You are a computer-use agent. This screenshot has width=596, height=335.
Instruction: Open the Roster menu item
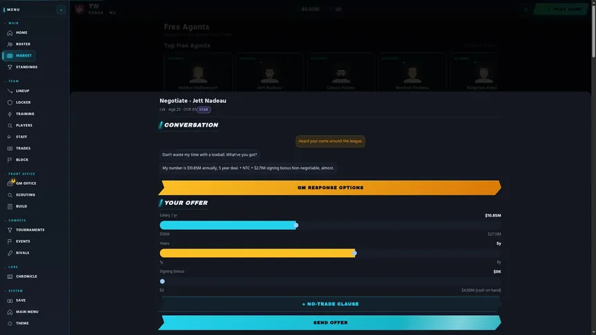[x=19, y=44]
